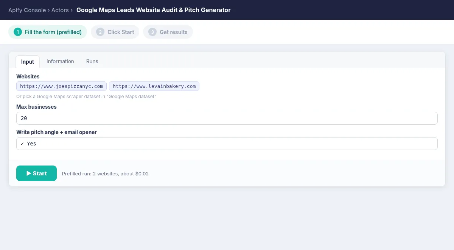This screenshot has width=454, height=250.
Task: Click the actor title in header
Action: (153, 10)
